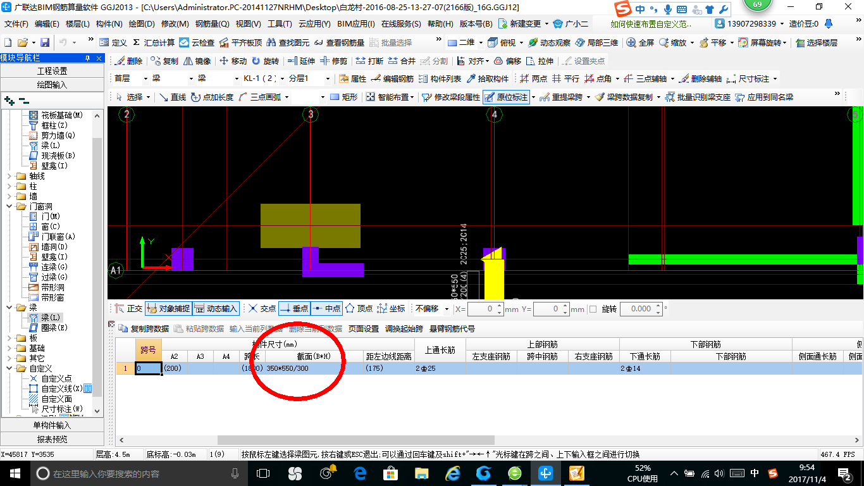Open the BIM应用(I) menu
Viewport: 864px width, 486px height.
coord(356,23)
